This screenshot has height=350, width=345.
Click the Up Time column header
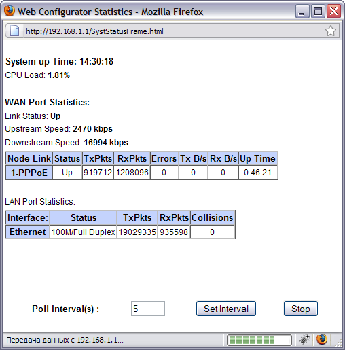(x=258, y=158)
